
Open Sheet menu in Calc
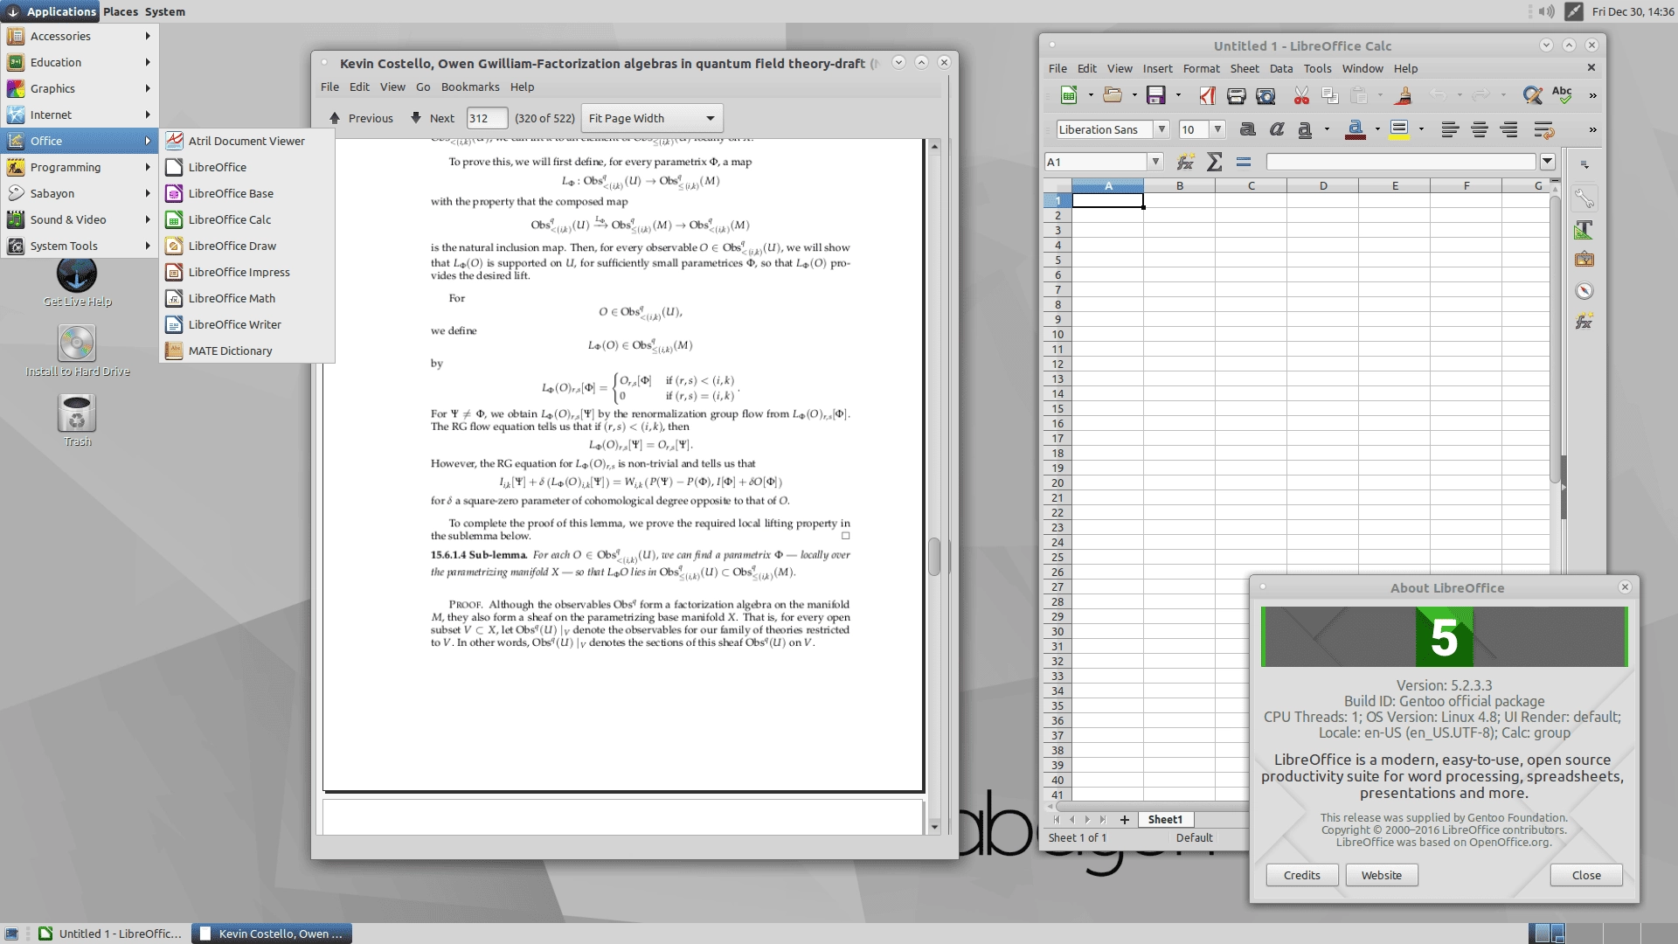point(1245,68)
